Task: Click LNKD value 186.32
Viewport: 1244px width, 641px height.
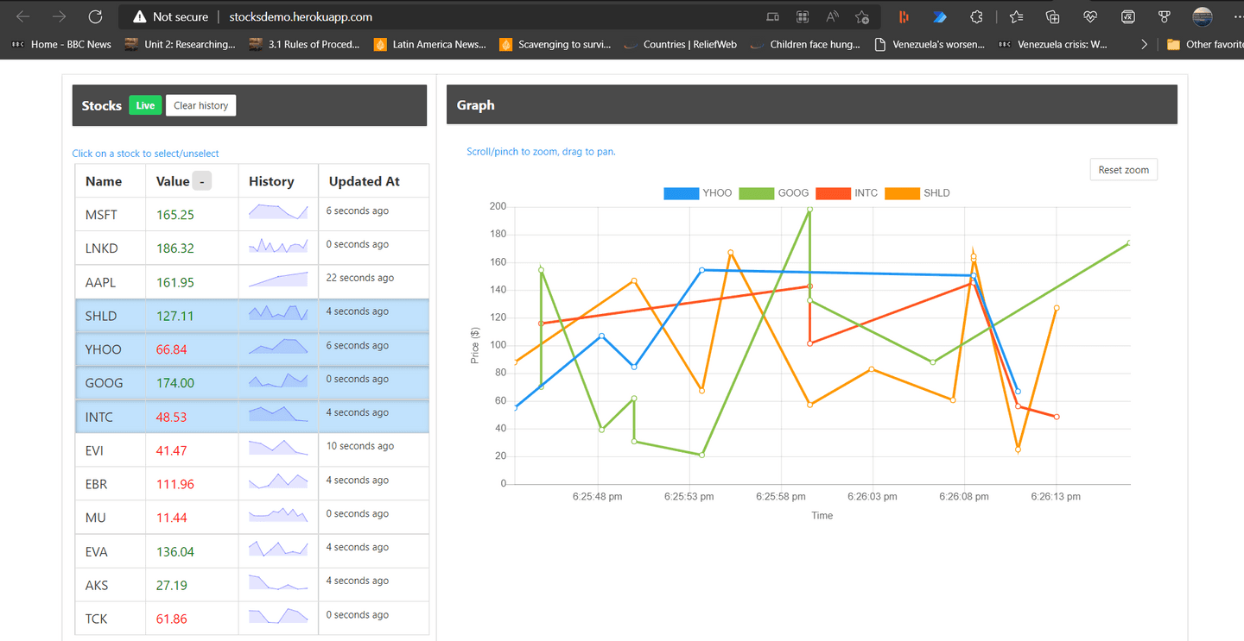Action: (175, 248)
